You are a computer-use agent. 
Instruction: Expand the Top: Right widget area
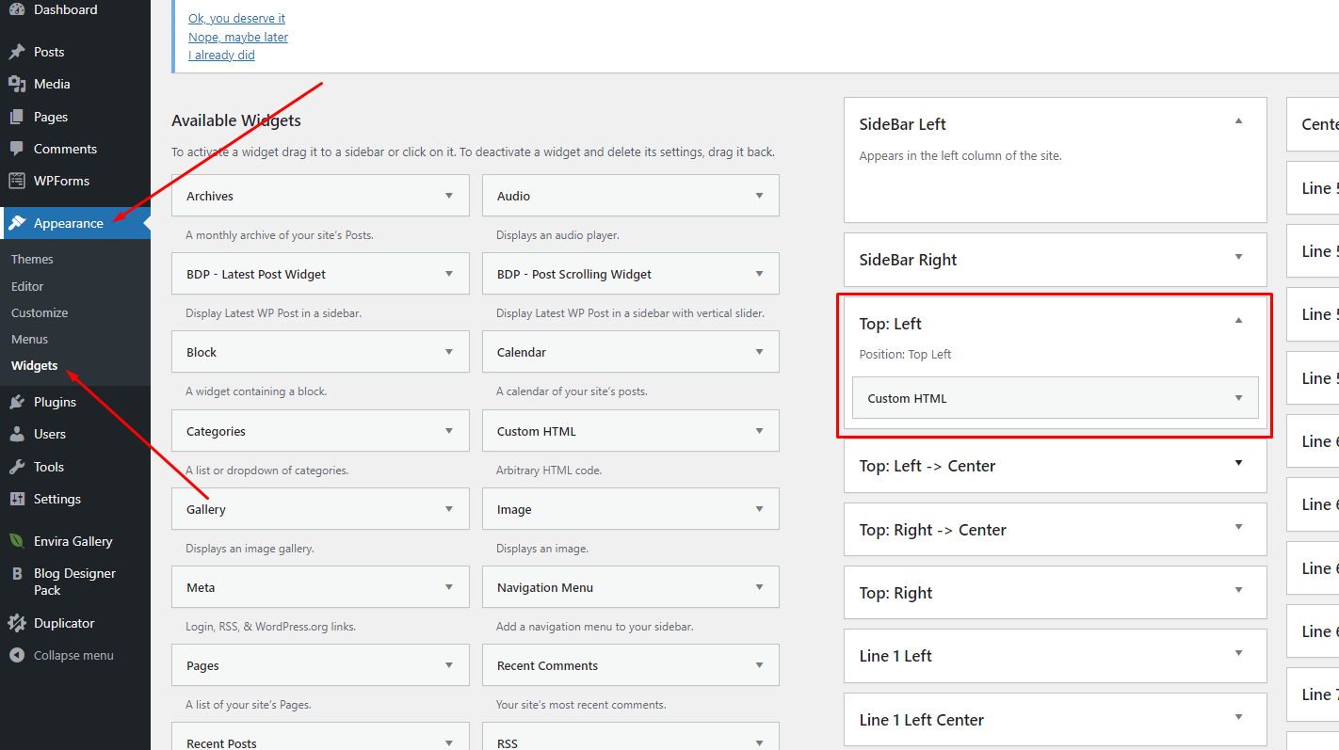pyautogui.click(x=1238, y=590)
